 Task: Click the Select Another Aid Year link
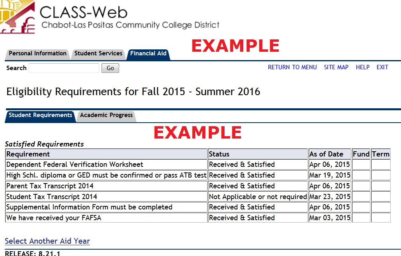(47, 241)
